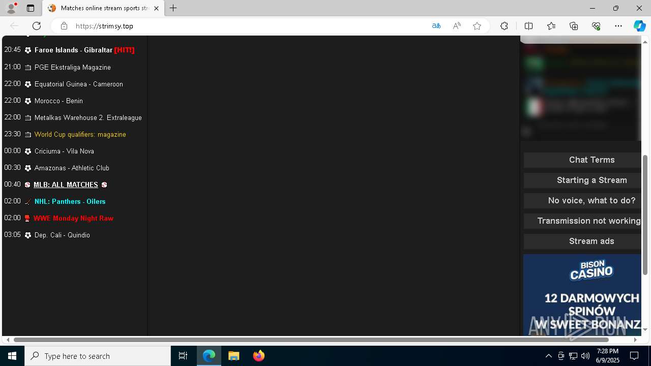The height and width of the screenshot is (366, 651).
Task: Open World Cup qualifiers: magazine link
Action: click(x=80, y=134)
